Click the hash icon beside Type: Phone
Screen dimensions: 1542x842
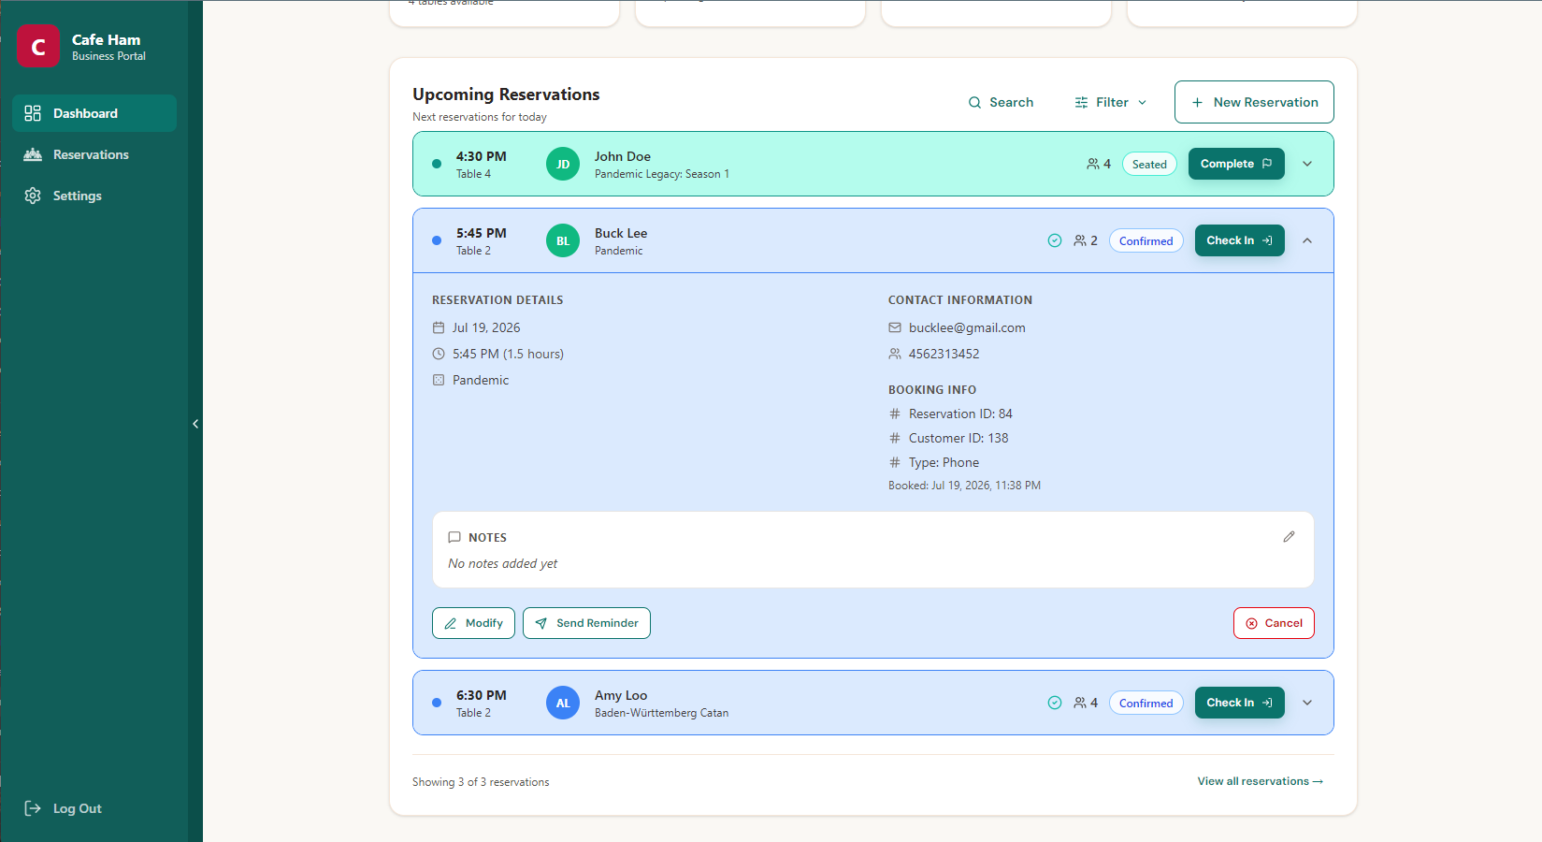tap(895, 462)
